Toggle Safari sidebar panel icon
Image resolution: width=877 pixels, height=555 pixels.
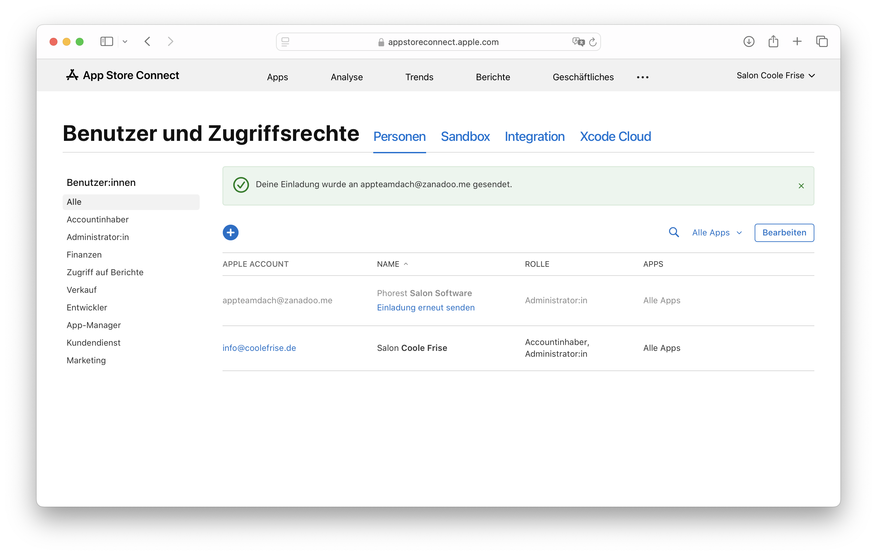(x=107, y=41)
